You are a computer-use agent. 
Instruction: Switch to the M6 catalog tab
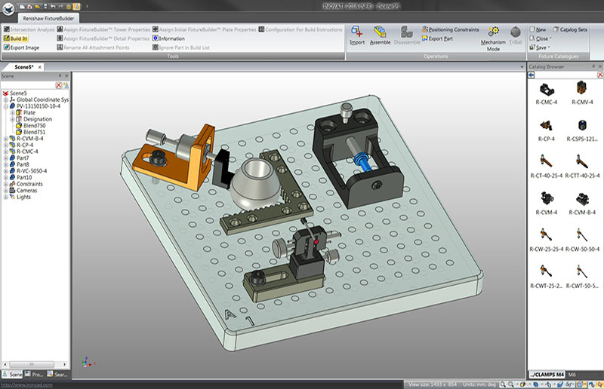pyautogui.click(x=572, y=374)
